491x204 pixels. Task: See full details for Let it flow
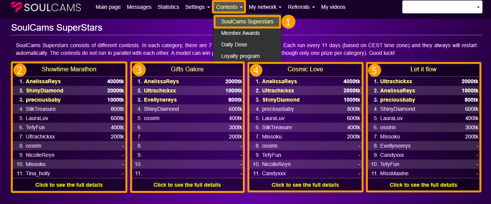[x=423, y=185]
